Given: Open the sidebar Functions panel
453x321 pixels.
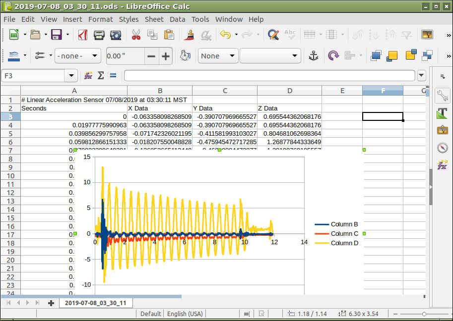Looking at the screenshot, I should click(x=442, y=165).
